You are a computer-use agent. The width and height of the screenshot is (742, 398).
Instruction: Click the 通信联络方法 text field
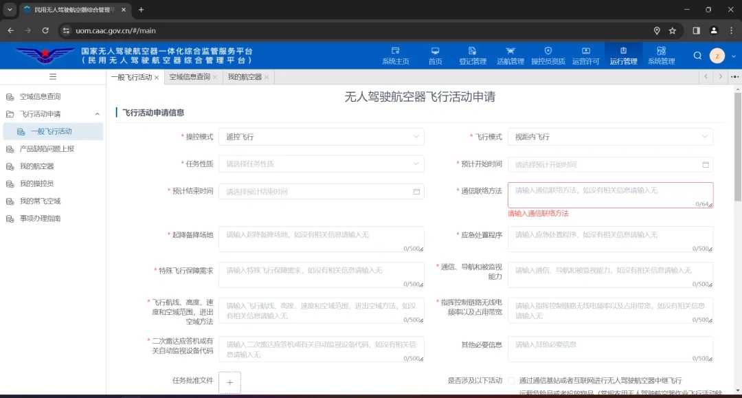point(610,195)
